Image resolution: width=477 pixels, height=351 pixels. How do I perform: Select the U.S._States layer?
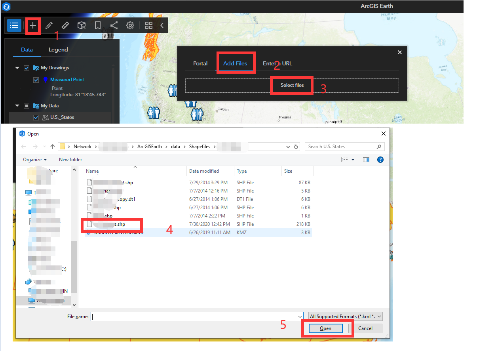tap(62, 117)
